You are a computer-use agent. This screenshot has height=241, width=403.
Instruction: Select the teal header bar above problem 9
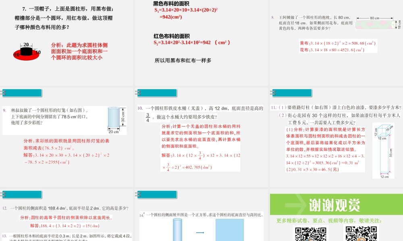point(22,92)
